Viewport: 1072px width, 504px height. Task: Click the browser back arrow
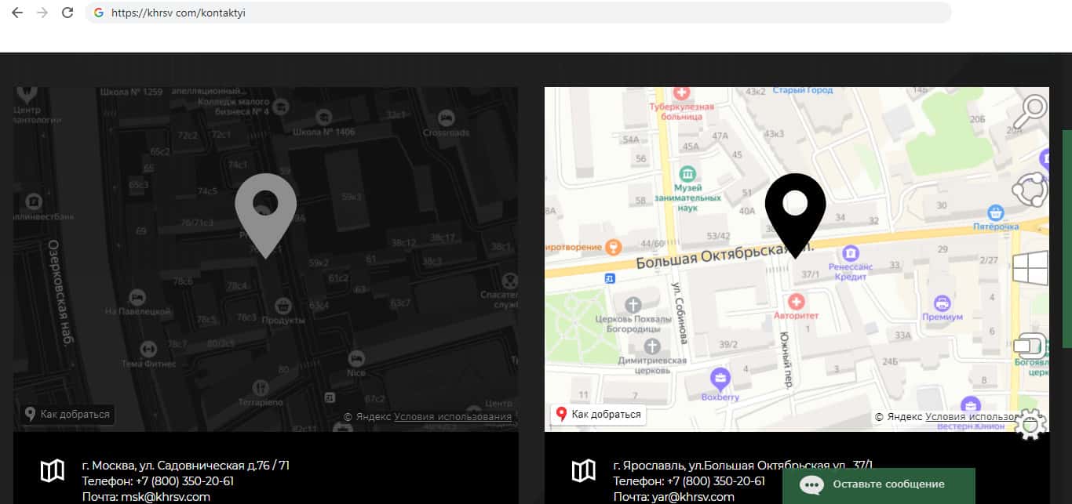coord(17,13)
